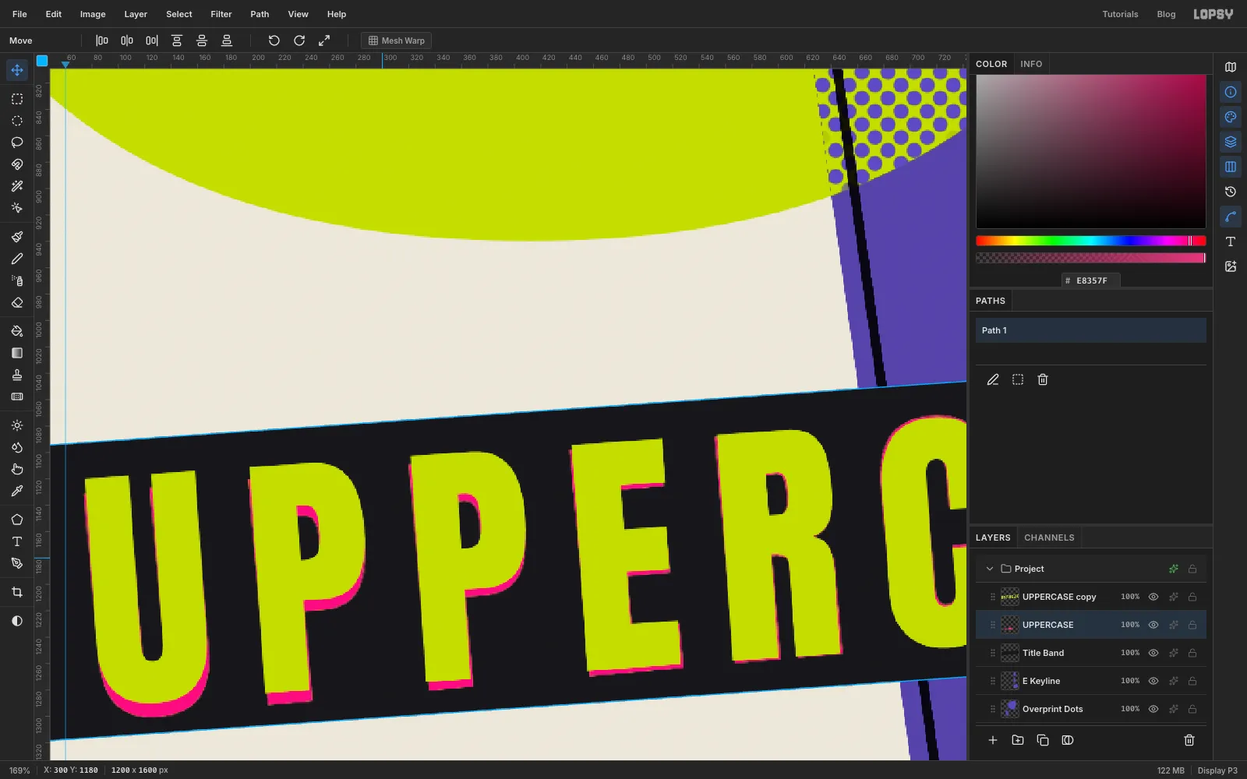This screenshot has width=1247, height=779.
Task: Click the rainbow hue slider
Action: tap(1091, 241)
